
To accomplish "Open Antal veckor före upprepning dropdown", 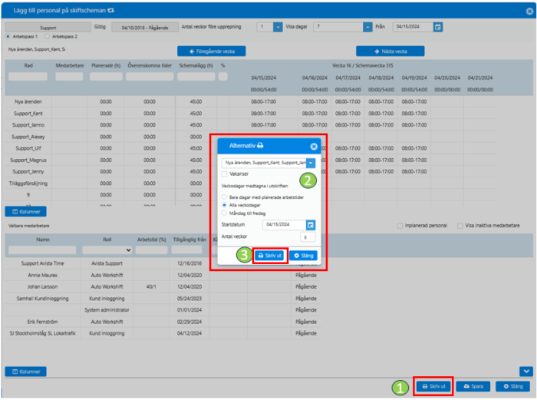I will 278,27.
